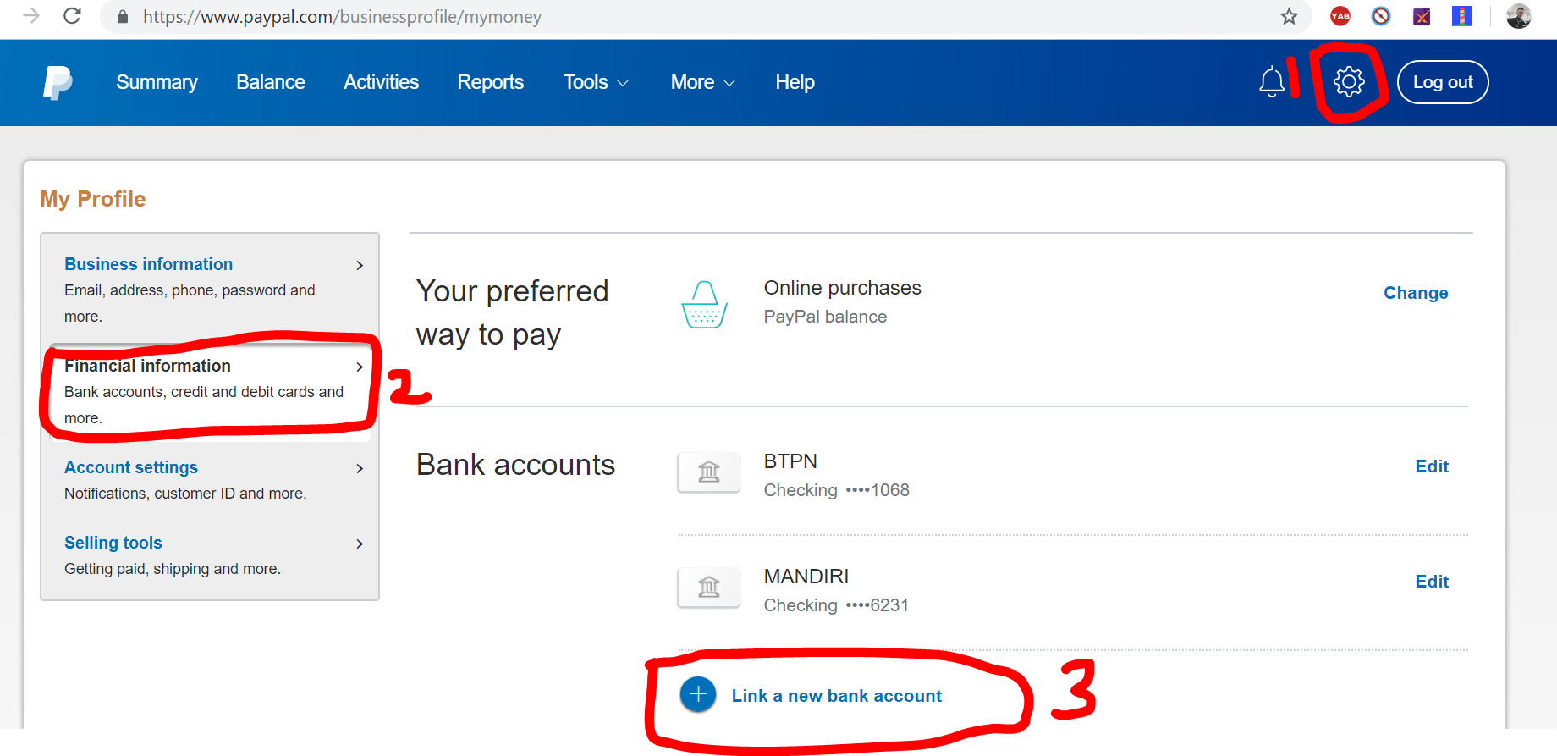
Task: Open the Activities page
Action: (x=381, y=82)
